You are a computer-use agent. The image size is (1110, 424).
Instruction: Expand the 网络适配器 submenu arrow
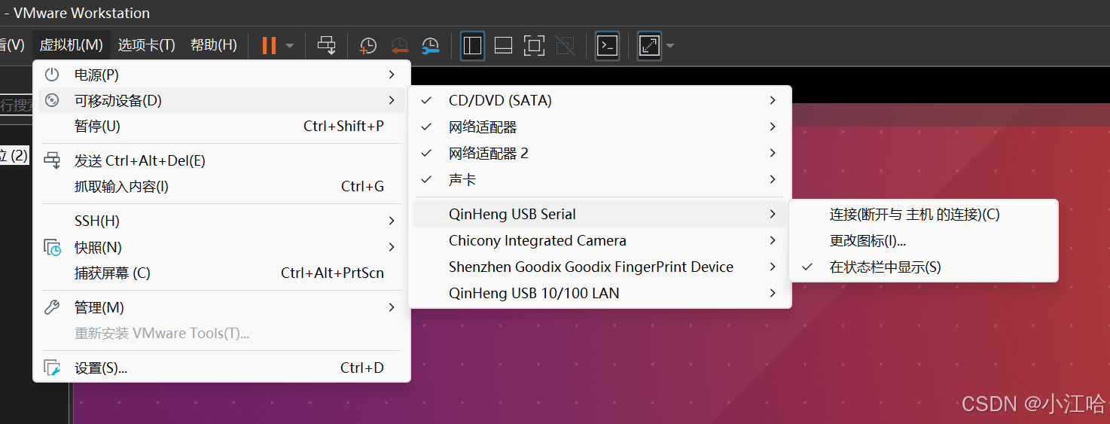(x=773, y=127)
